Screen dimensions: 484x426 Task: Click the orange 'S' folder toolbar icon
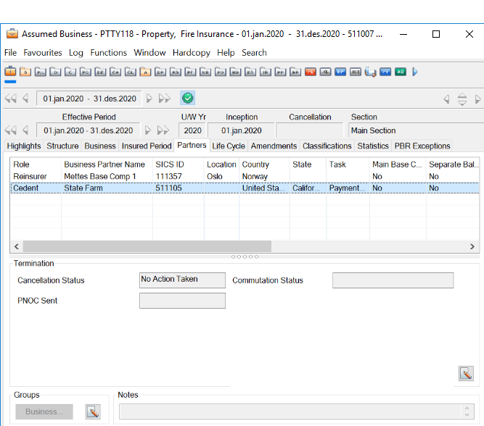(25, 72)
